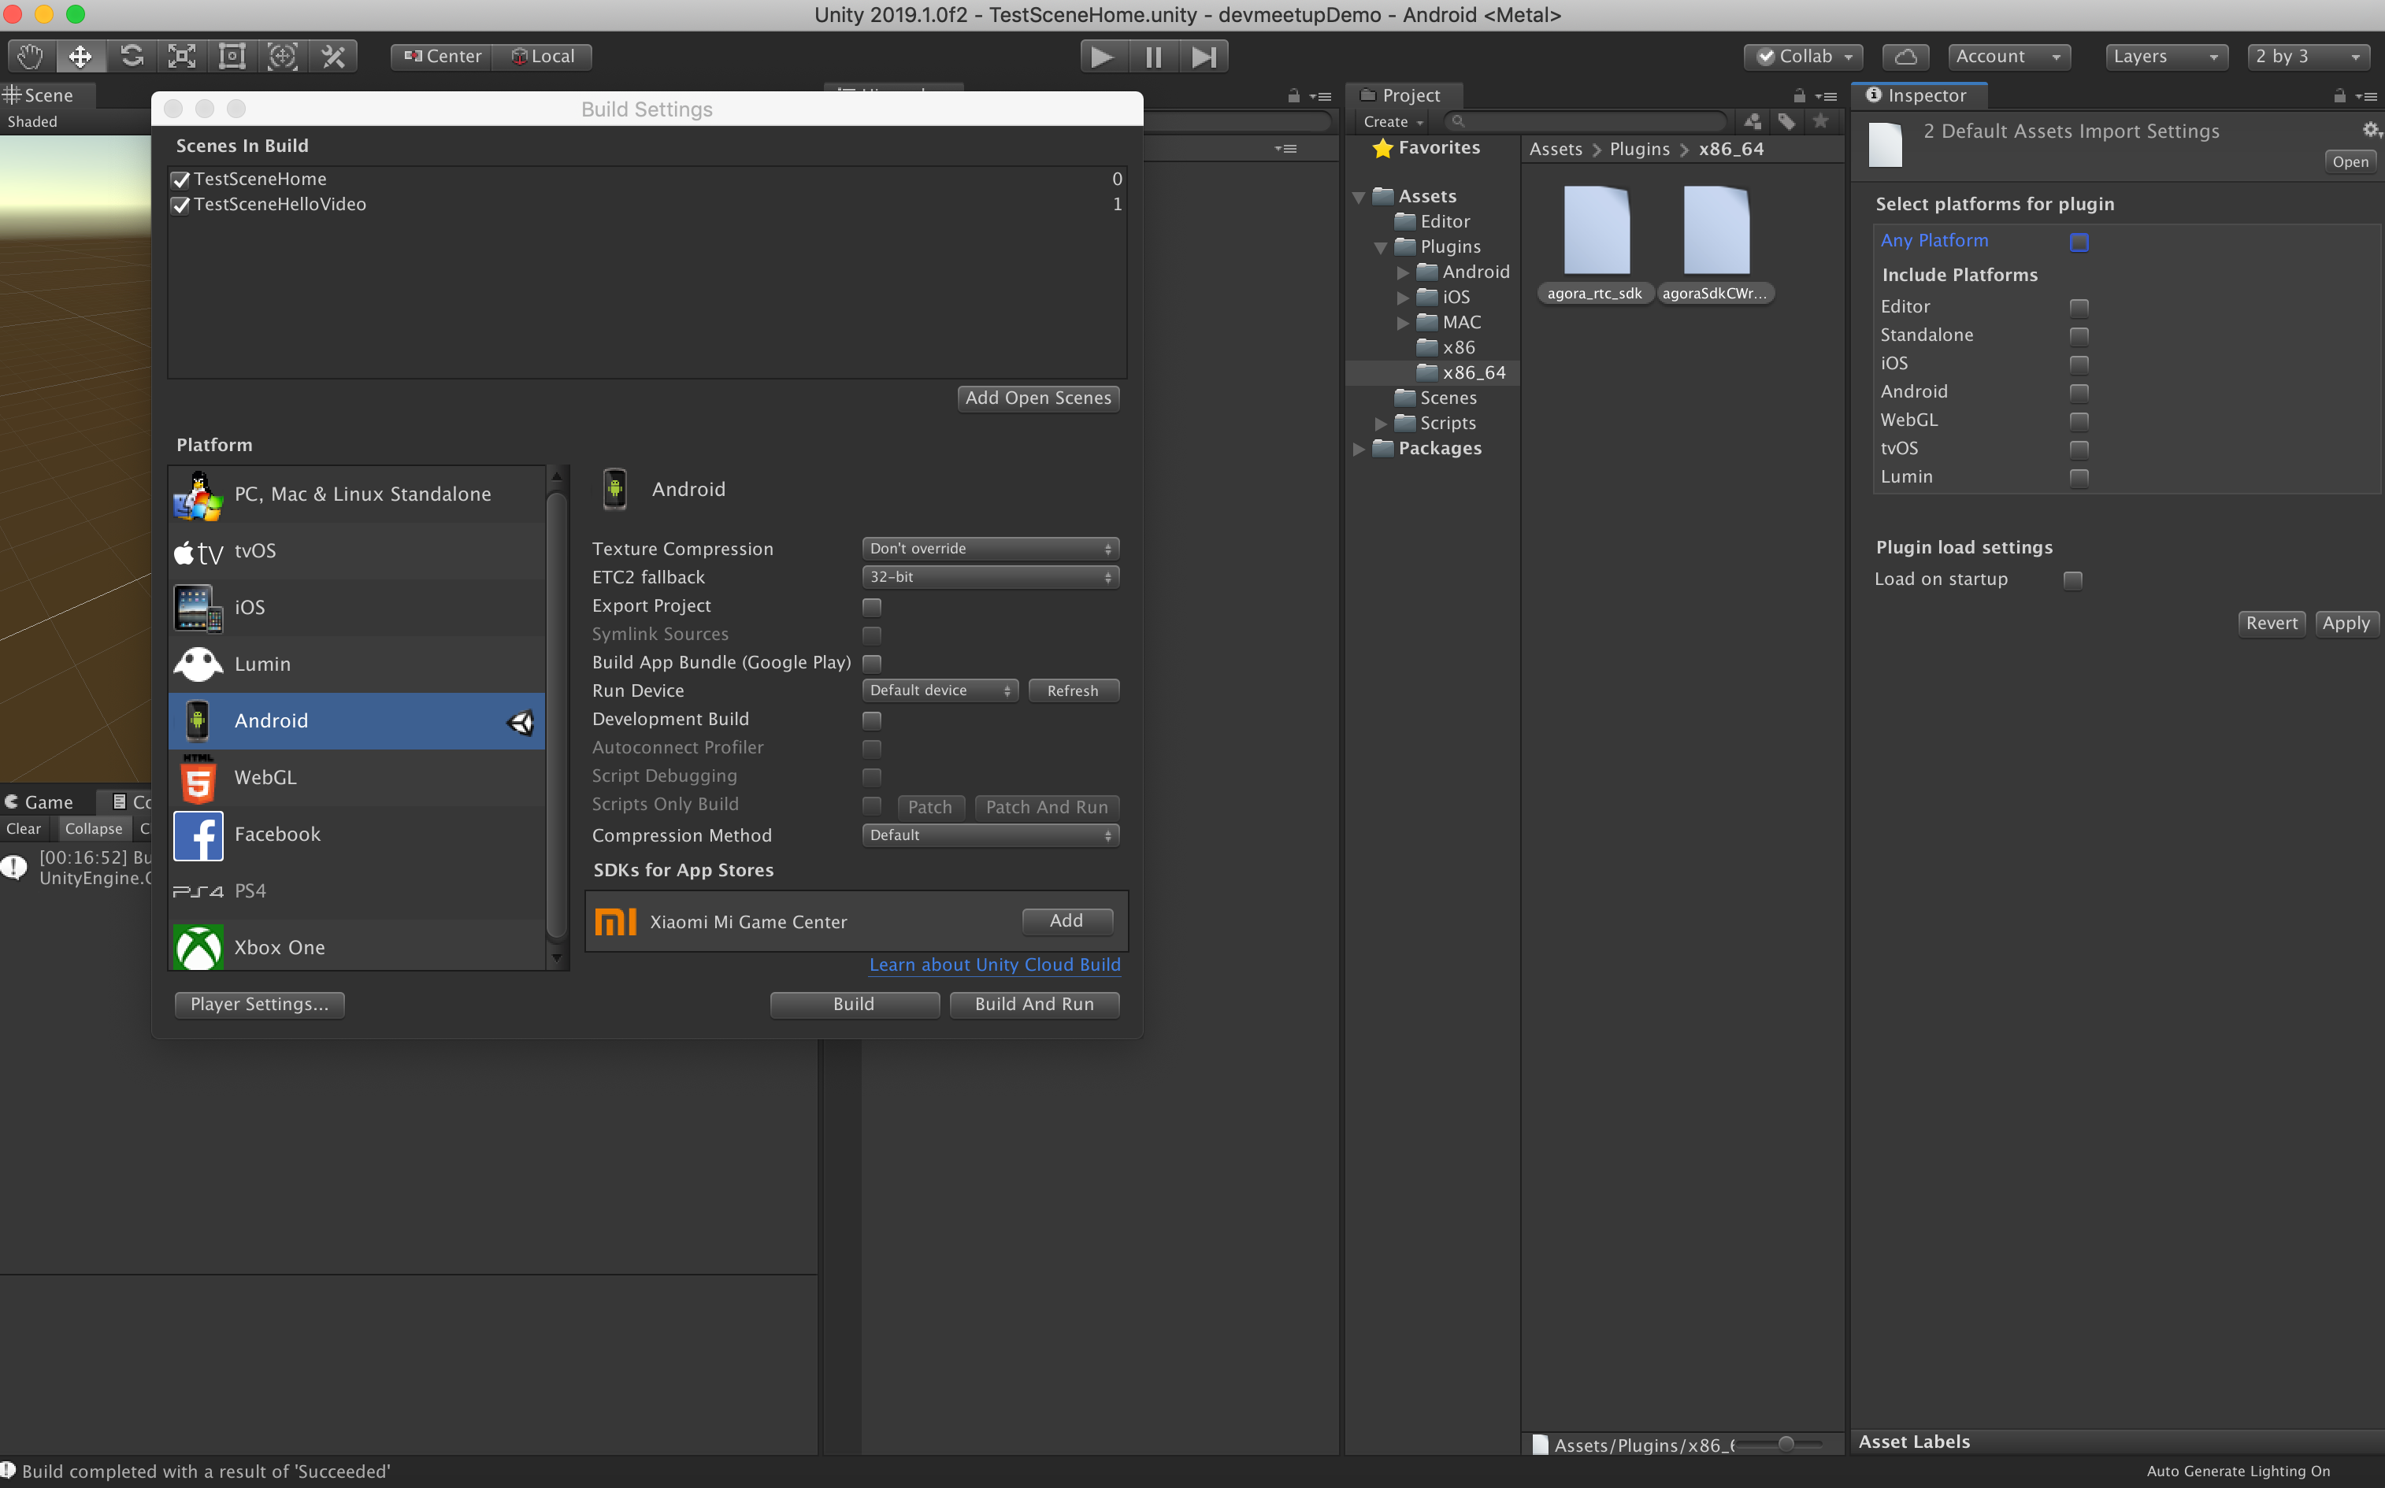Select the Rotate tool

coord(132,56)
